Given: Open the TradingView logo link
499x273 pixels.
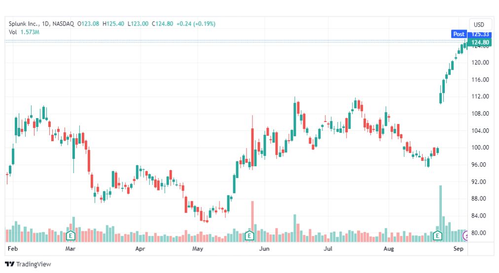Looking at the screenshot, I should (x=28, y=264).
